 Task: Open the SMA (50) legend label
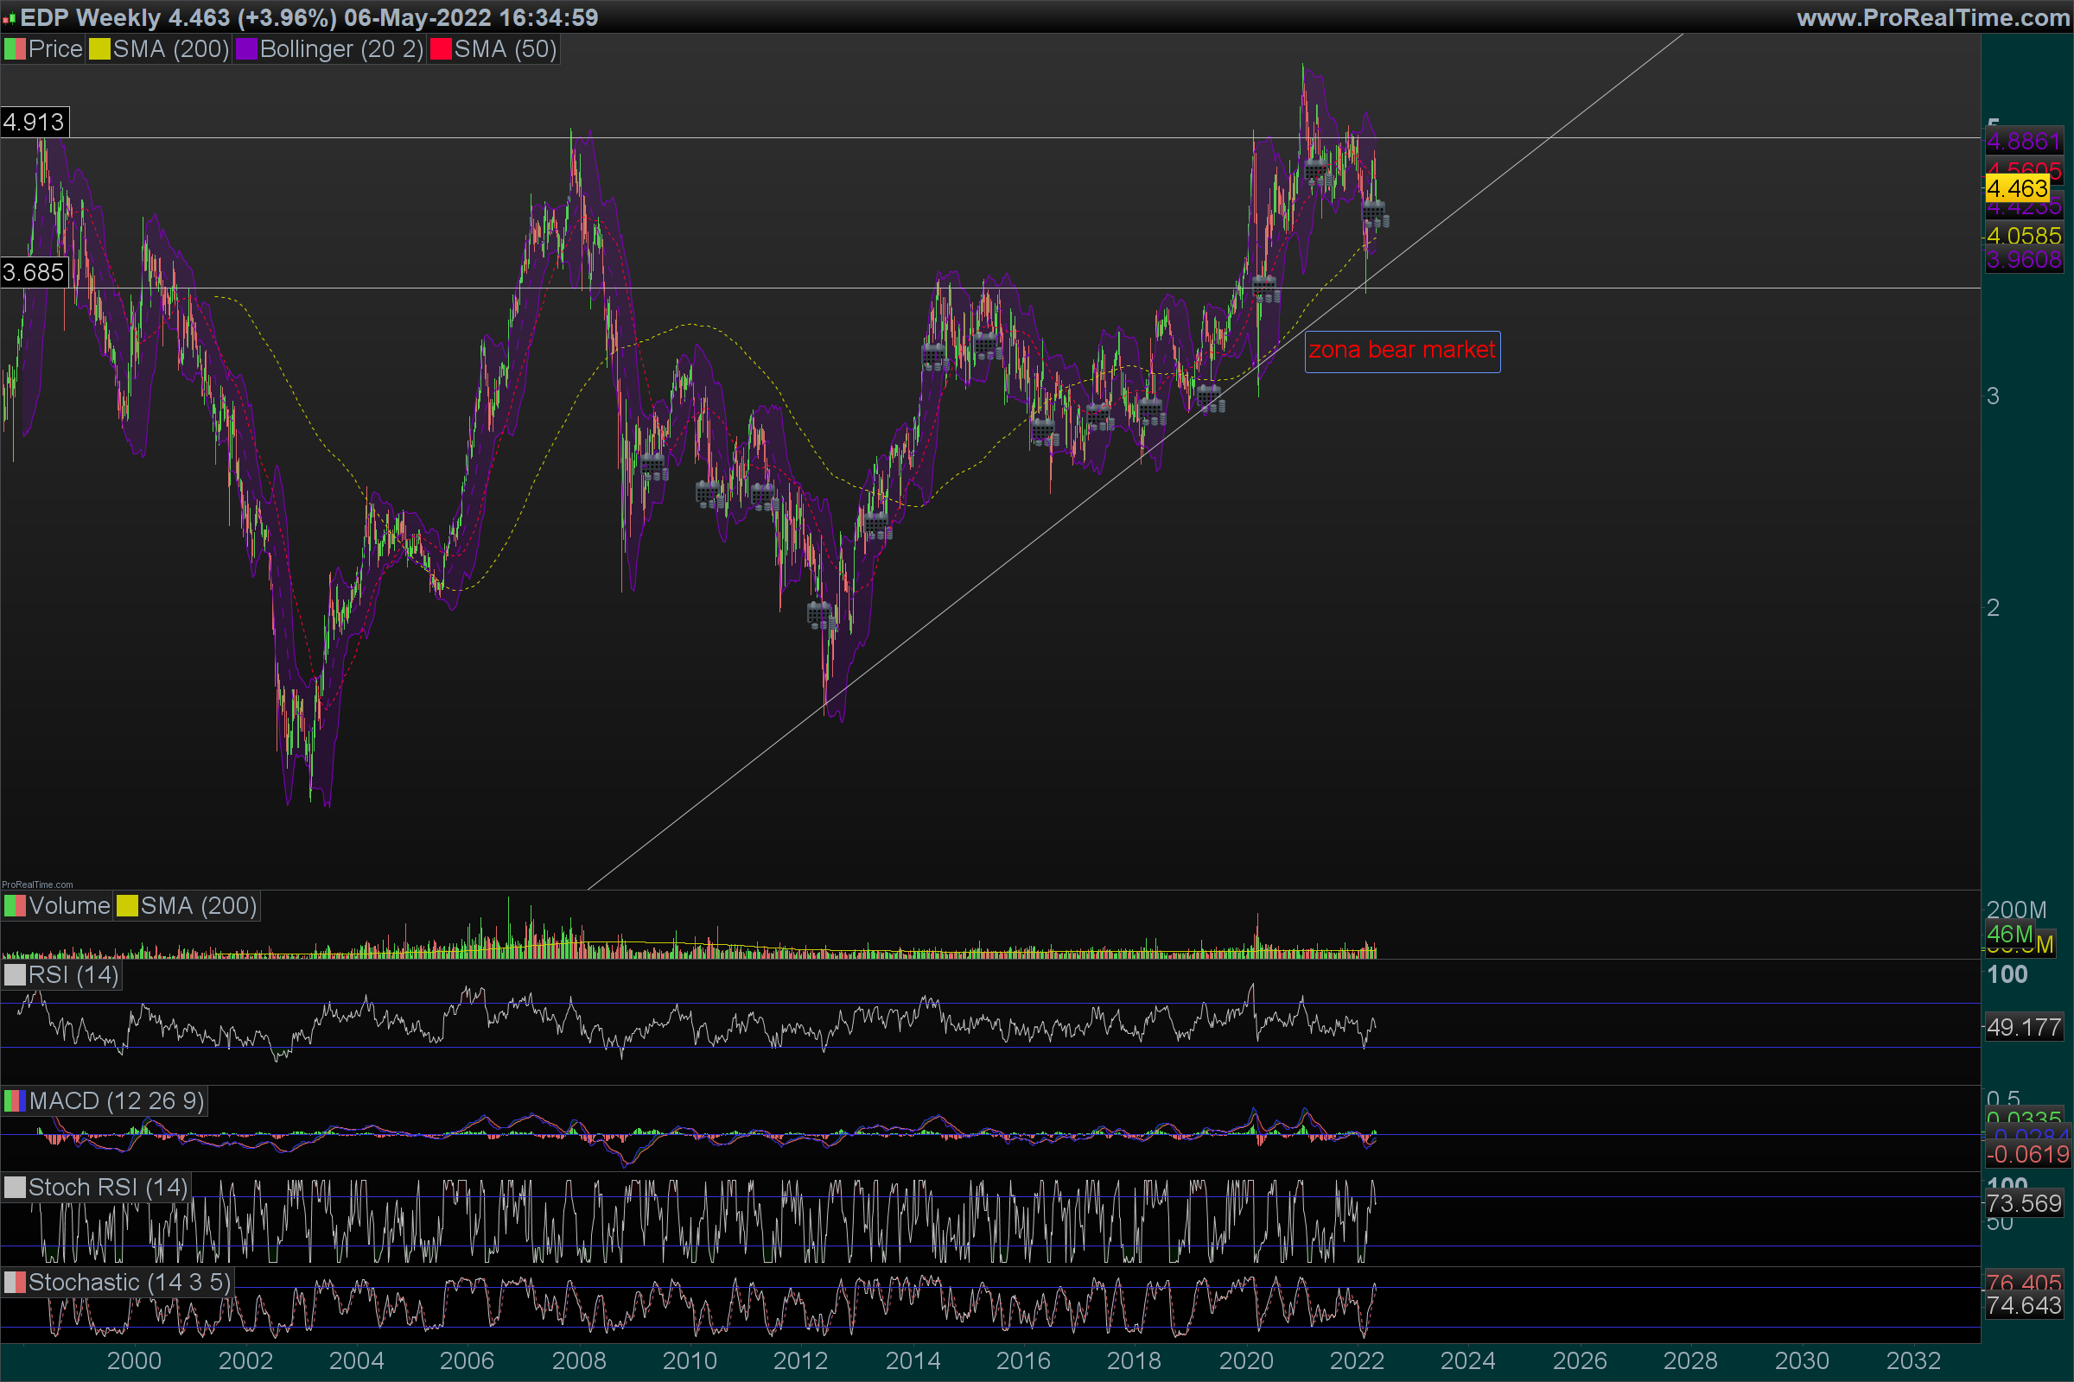click(505, 49)
